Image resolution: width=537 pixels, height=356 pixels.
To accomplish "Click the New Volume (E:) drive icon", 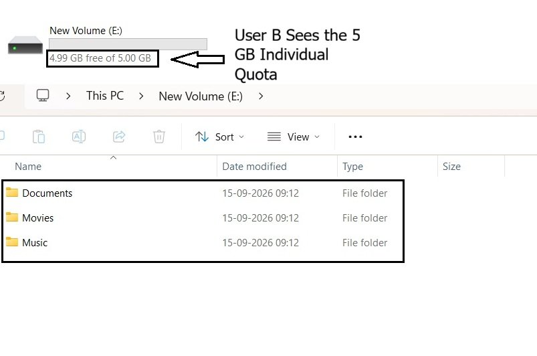I will coord(25,45).
